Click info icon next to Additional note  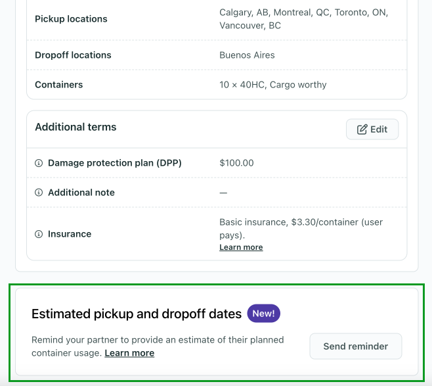(39, 193)
